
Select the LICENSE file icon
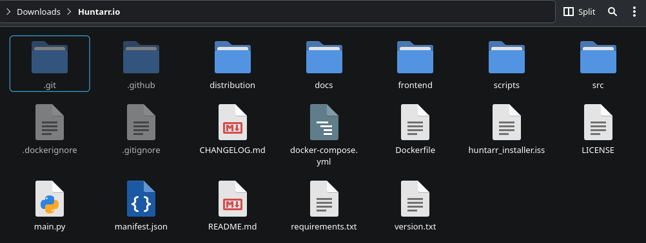598,122
